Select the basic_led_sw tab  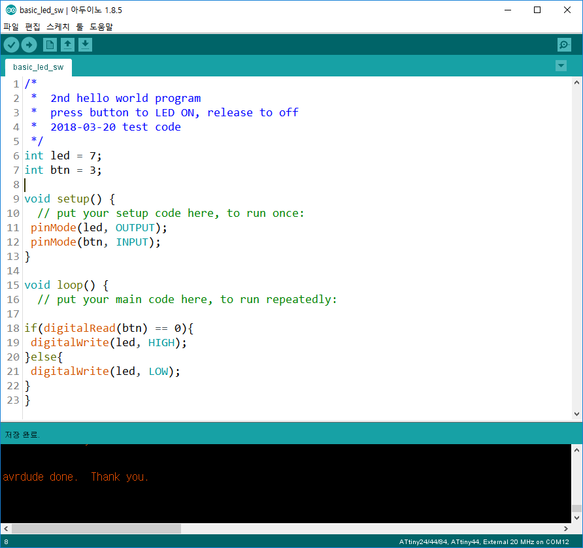click(39, 67)
